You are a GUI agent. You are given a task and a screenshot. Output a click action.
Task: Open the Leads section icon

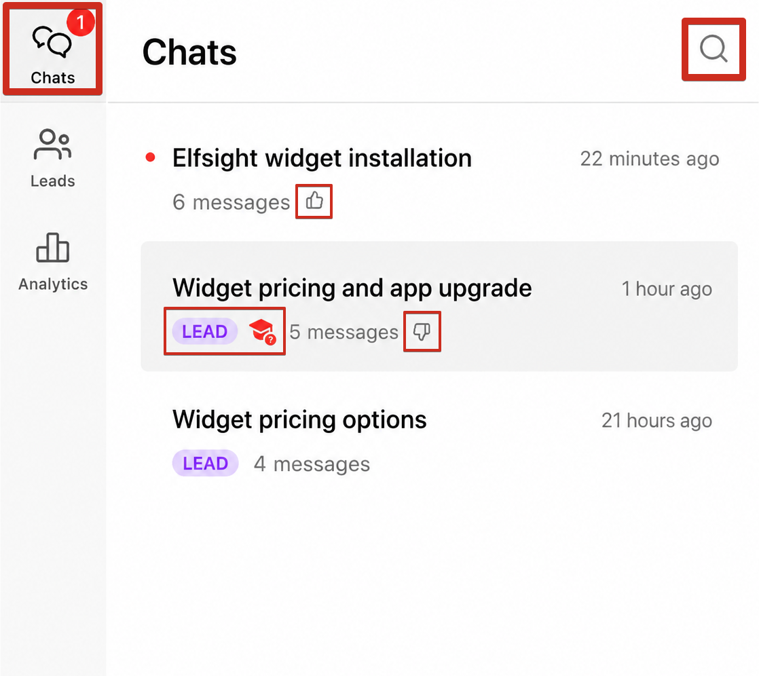(53, 144)
